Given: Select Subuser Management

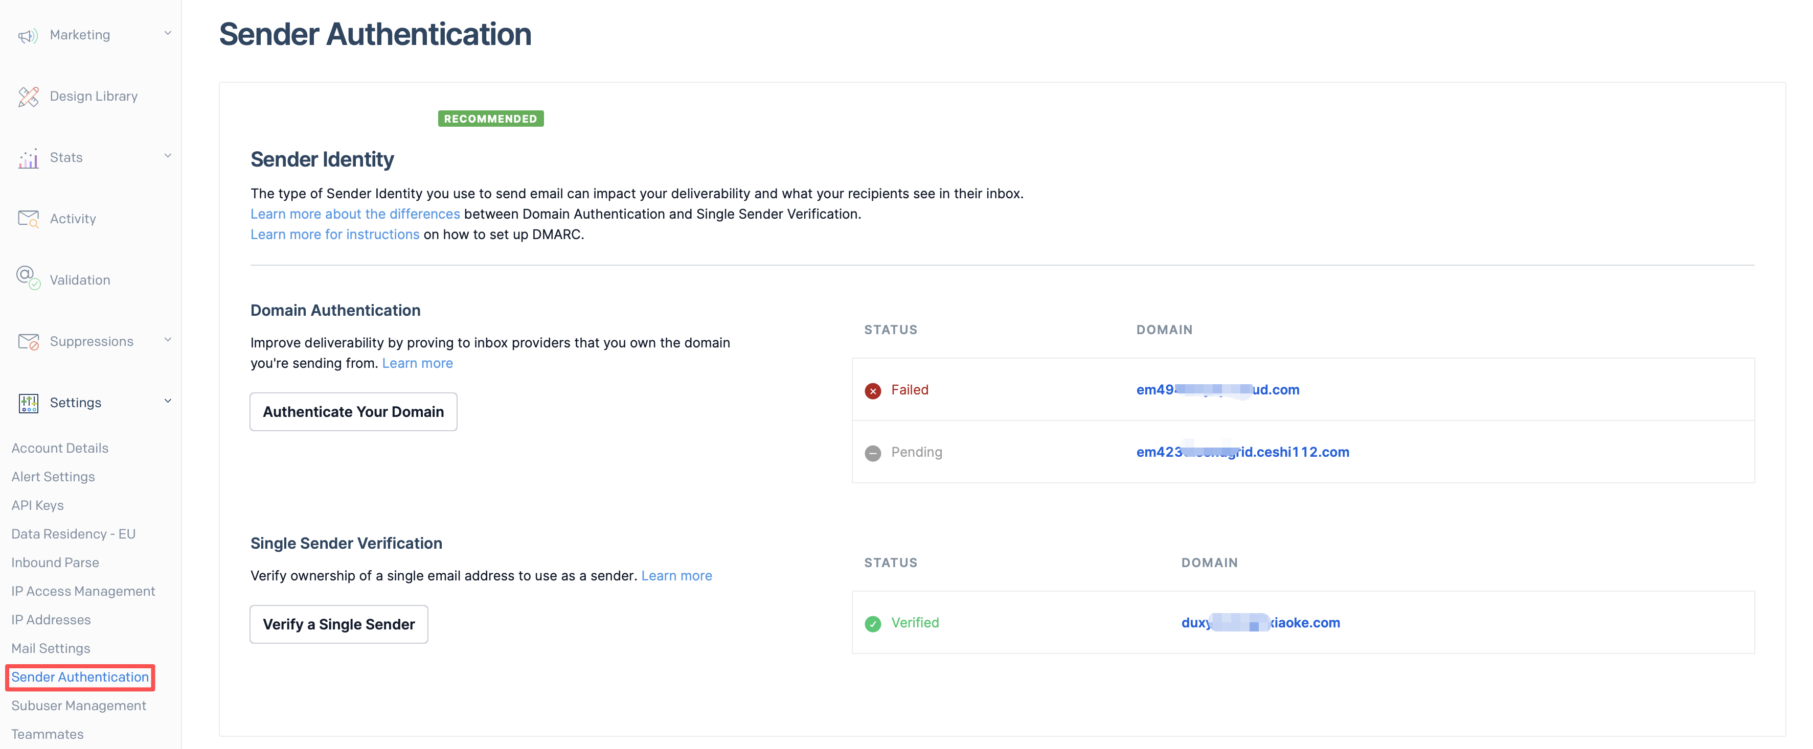Looking at the screenshot, I should click(x=79, y=706).
